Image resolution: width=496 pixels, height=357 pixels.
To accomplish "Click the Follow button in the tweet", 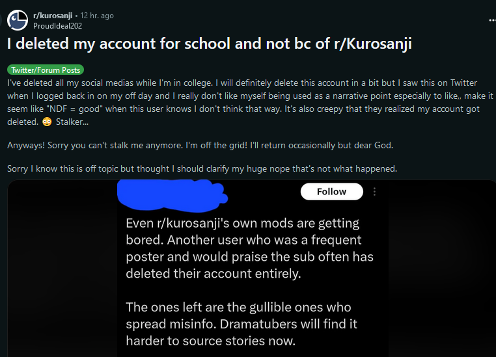I will point(331,191).
